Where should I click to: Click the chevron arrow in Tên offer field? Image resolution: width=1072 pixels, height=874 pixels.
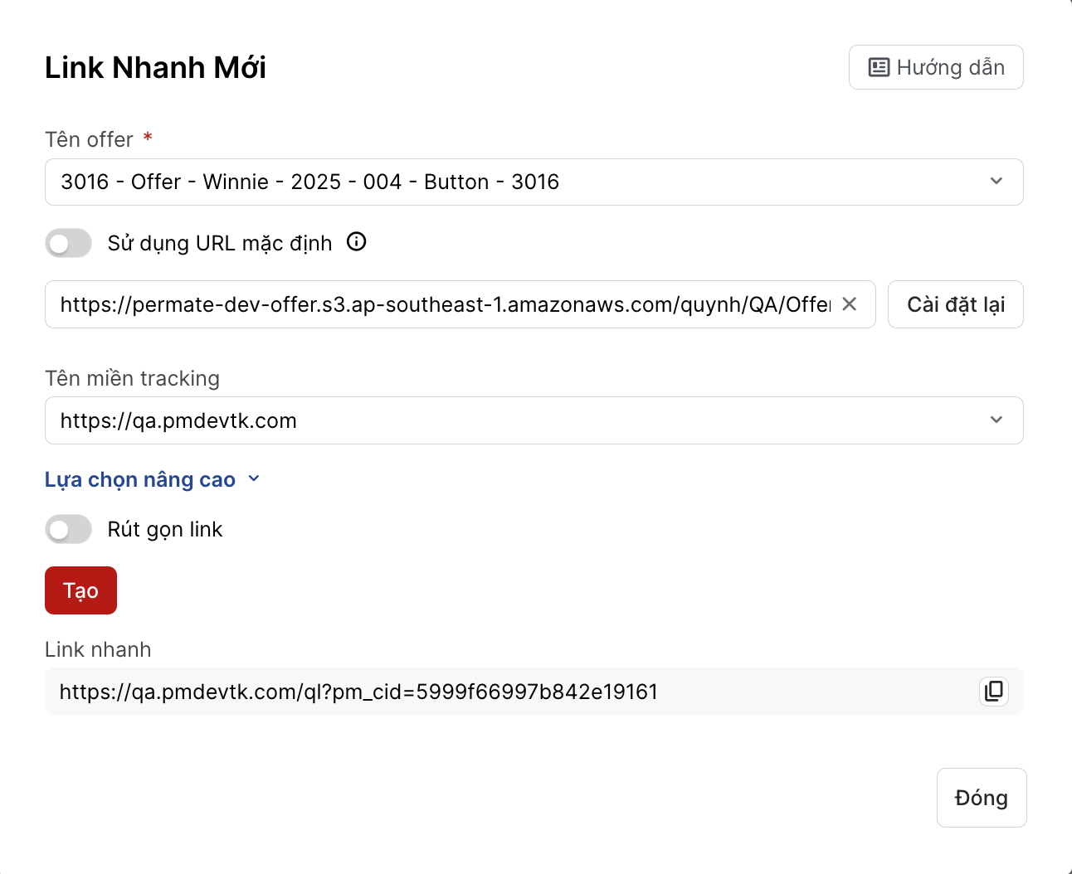[996, 181]
